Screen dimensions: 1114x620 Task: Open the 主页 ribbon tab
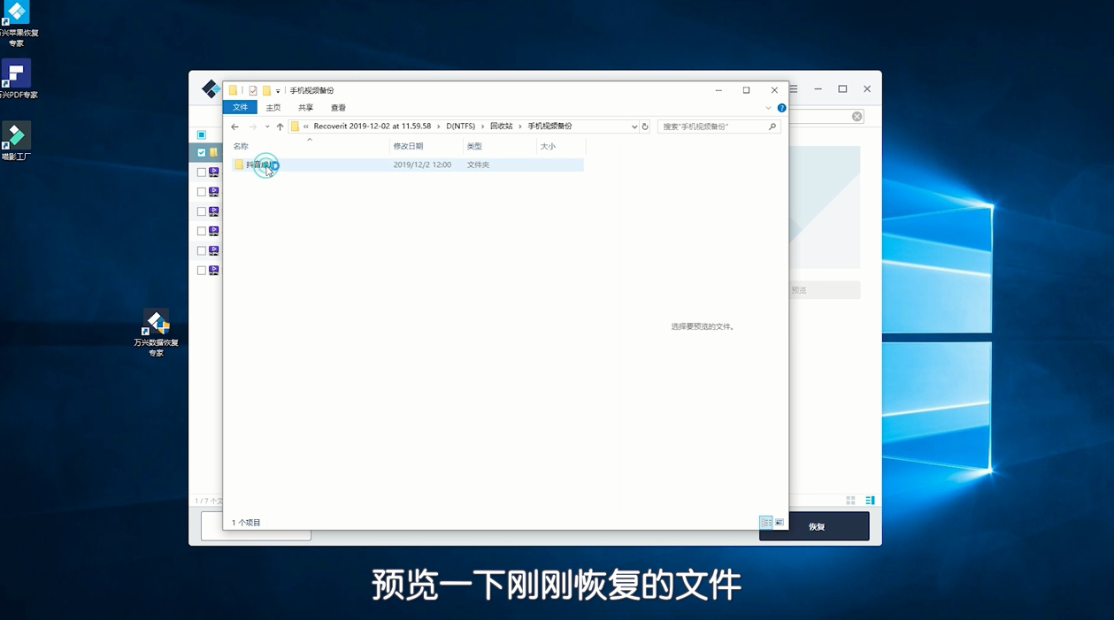[x=273, y=108]
